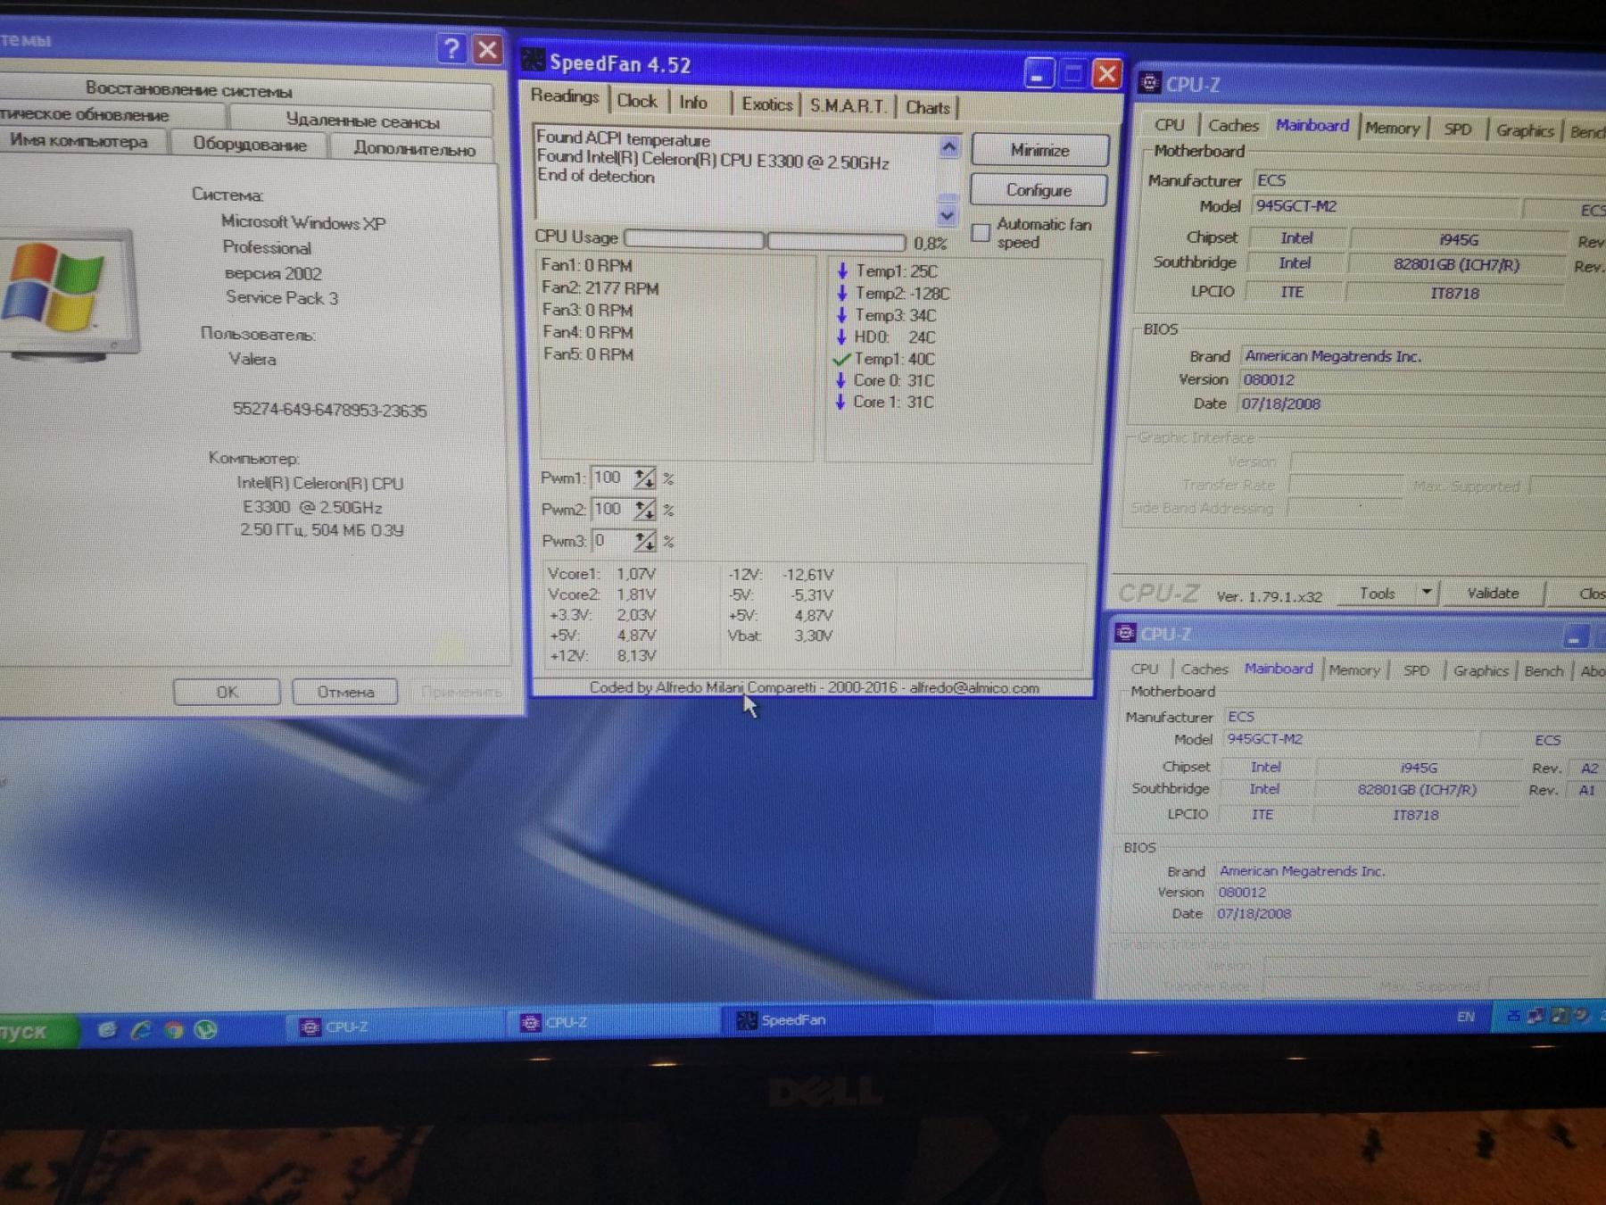Click the SpeedFan log scroll-down arrow
The width and height of the screenshot is (1606, 1205).
coord(947,215)
